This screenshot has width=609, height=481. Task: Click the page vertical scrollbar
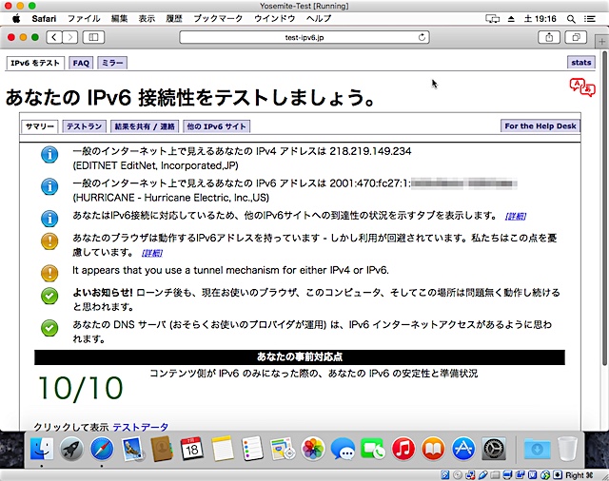pyautogui.click(x=604, y=209)
